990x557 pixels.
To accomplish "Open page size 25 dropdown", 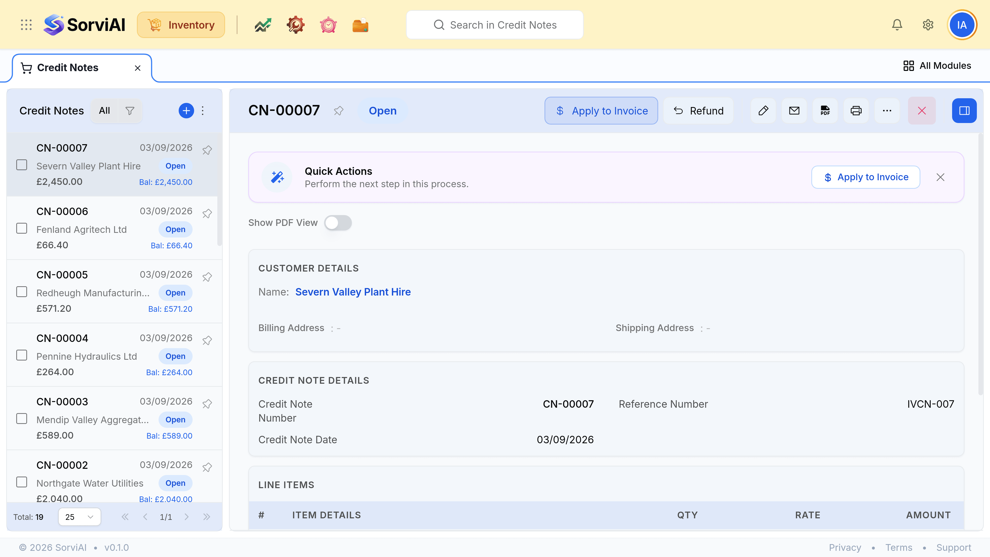I will pyautogui.click(x=80, y=517).
